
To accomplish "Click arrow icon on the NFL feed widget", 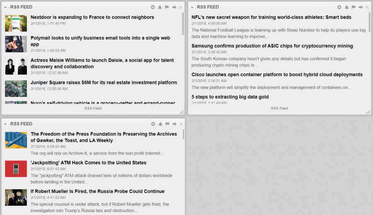I will 361,7.
